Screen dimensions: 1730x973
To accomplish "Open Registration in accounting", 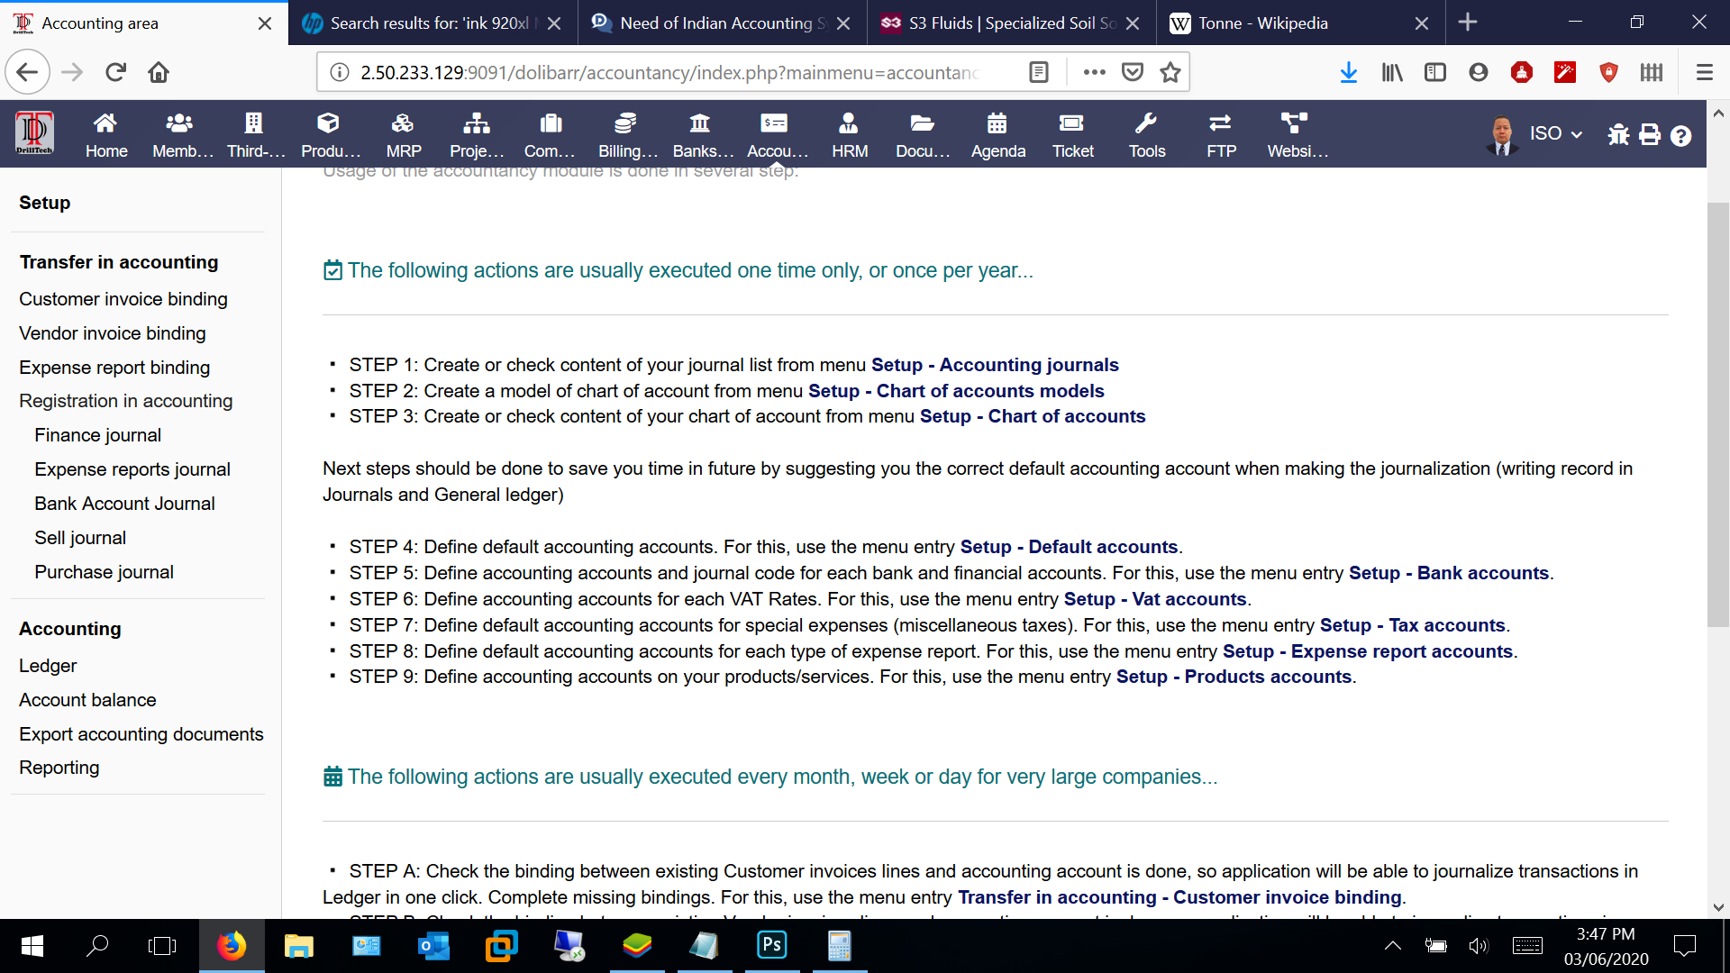I will 125,401.
